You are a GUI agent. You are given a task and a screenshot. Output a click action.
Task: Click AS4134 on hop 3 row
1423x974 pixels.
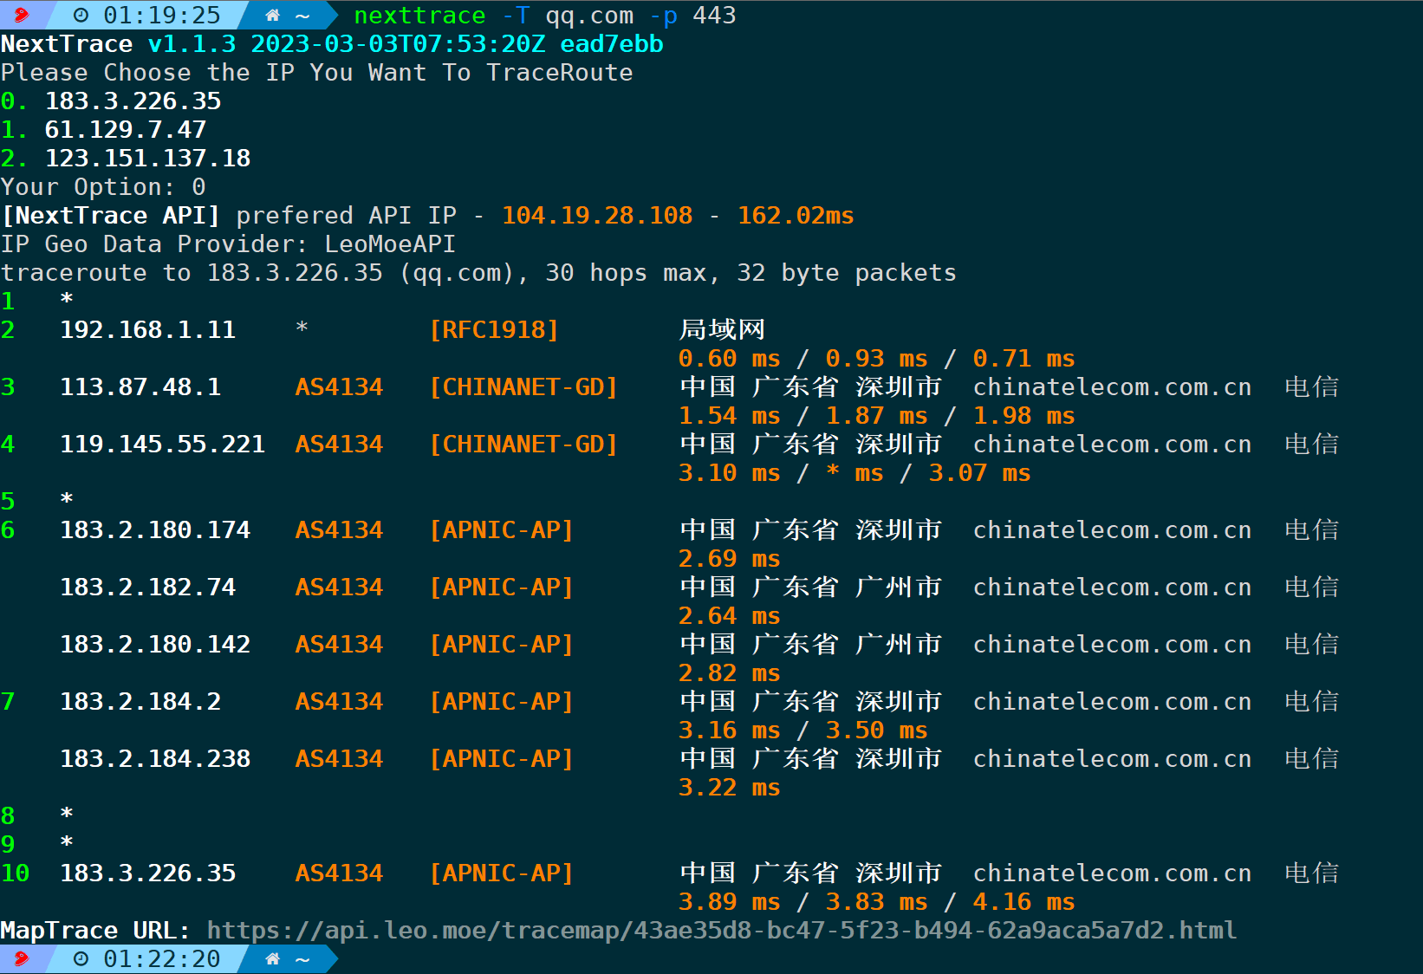[339, 387]
